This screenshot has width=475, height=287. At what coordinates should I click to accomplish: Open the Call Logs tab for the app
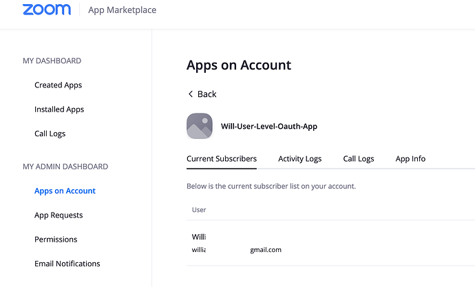point(358,159)
